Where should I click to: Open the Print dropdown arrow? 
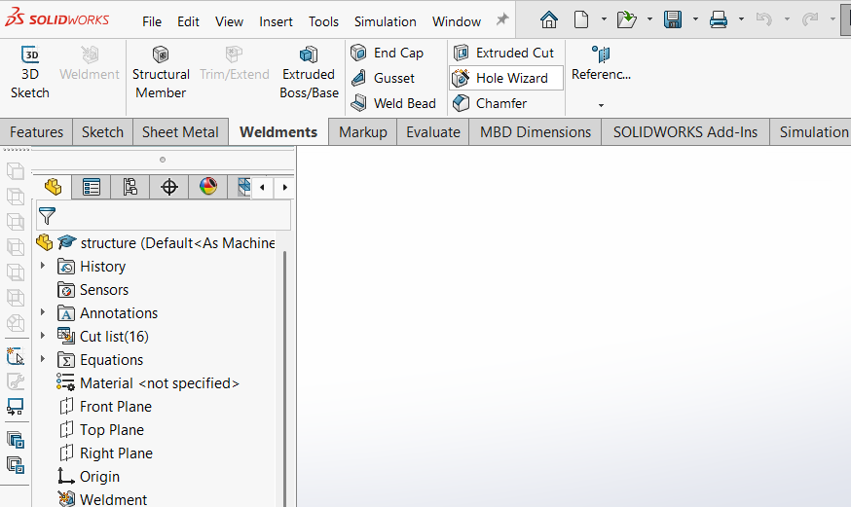click(x=741, y=19)
